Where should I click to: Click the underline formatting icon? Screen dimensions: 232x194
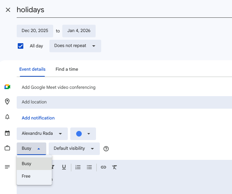[x=64, y=167]
